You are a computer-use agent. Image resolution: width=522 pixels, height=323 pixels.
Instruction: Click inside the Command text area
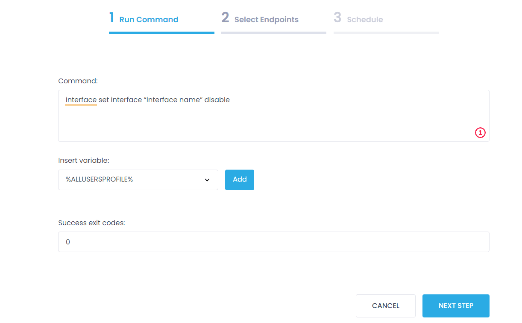[x=274, y=116]
